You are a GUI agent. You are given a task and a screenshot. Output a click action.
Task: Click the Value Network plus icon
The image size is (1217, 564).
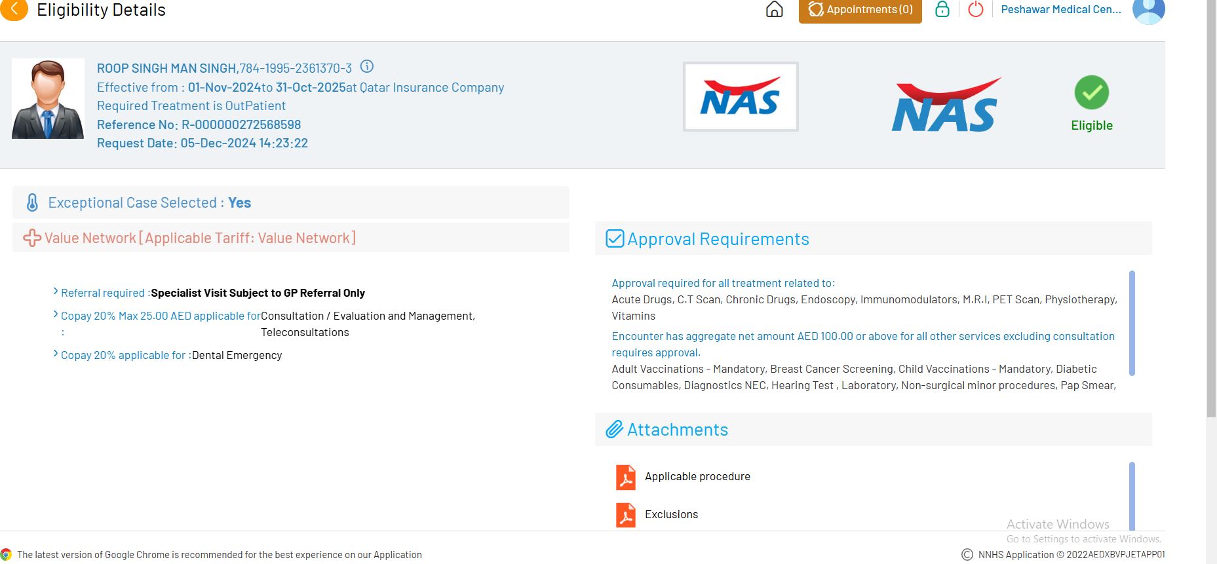click(32, 238)
